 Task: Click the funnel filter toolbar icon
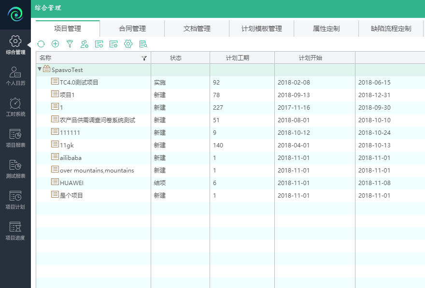pos(70,44)
